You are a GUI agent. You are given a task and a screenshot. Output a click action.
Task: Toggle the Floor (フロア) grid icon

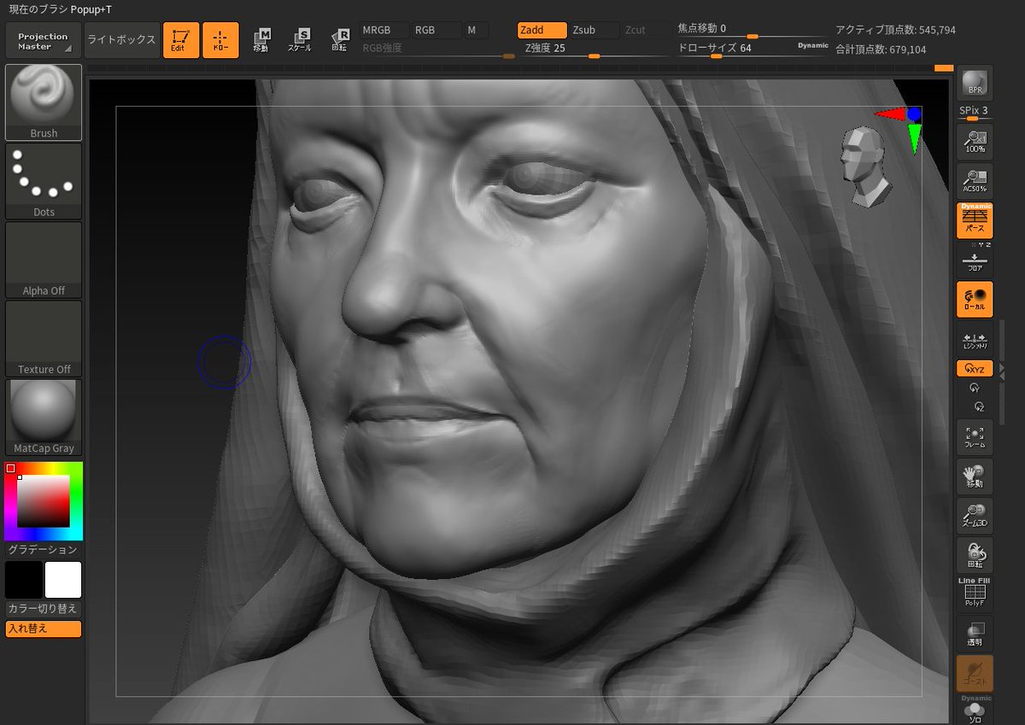(975, 261)
